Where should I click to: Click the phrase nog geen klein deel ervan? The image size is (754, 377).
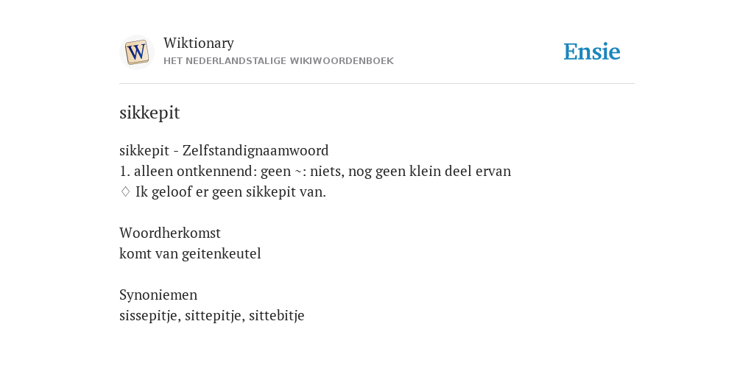429,171
